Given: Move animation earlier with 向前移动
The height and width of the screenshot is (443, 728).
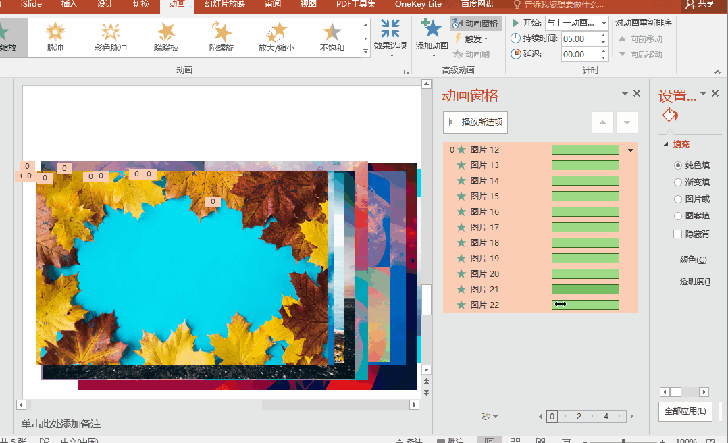Looking at the screenshot, I should [x=641, y=39].
